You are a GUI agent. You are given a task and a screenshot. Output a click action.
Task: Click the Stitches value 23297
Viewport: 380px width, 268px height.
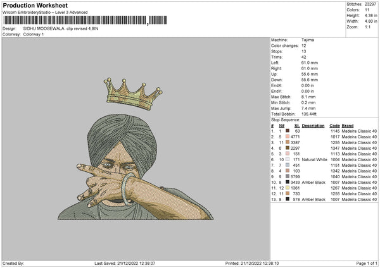pos(370,4)
